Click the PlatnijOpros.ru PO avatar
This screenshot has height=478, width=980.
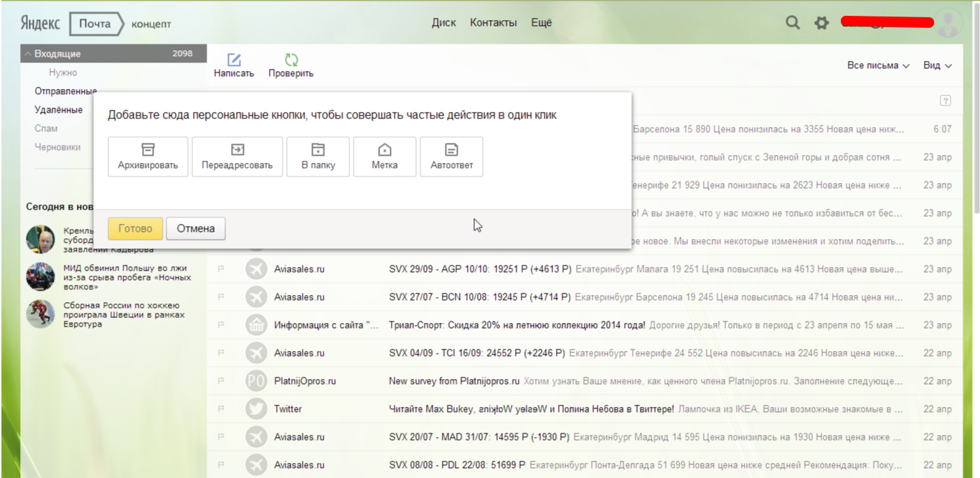(x=256, y=381)
